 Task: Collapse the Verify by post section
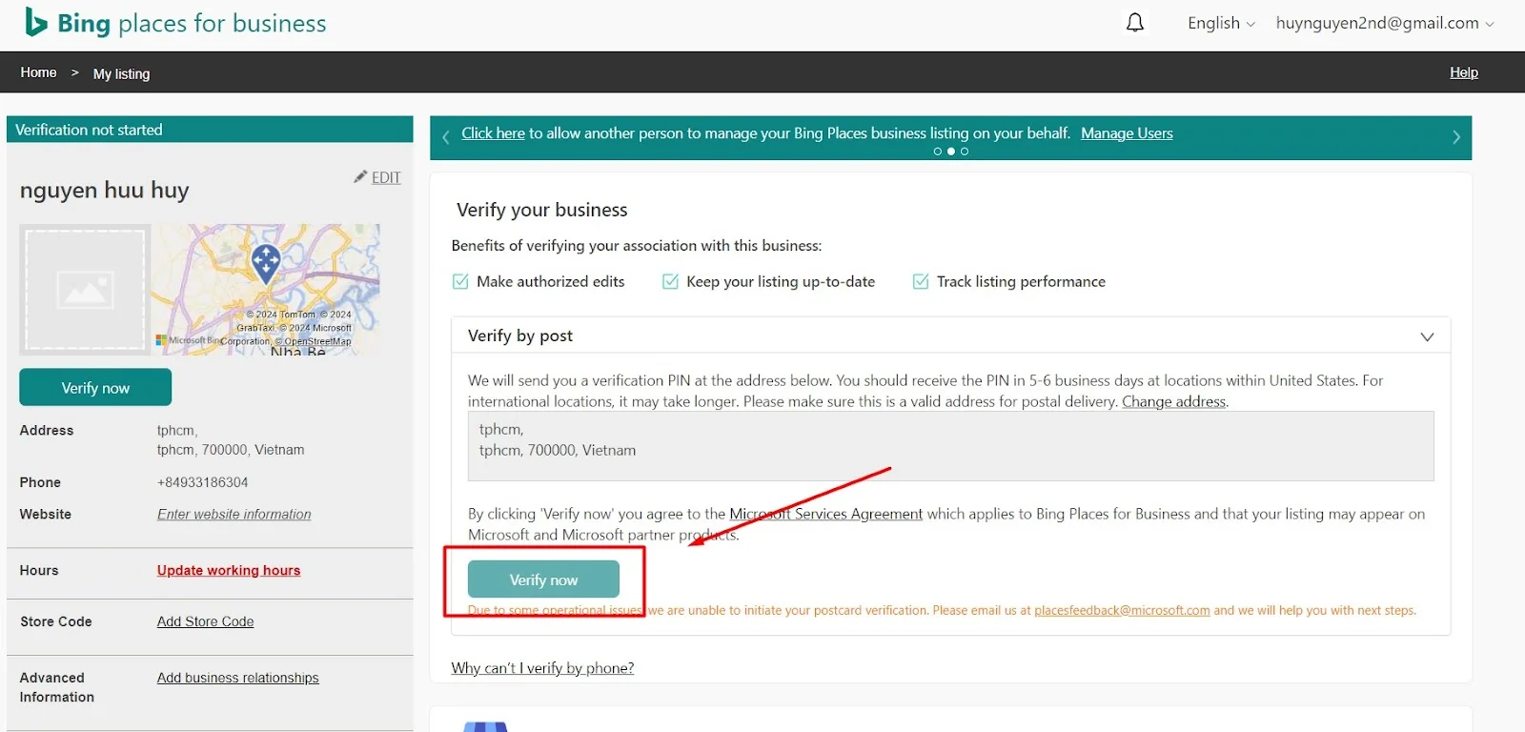point(1427,336)
